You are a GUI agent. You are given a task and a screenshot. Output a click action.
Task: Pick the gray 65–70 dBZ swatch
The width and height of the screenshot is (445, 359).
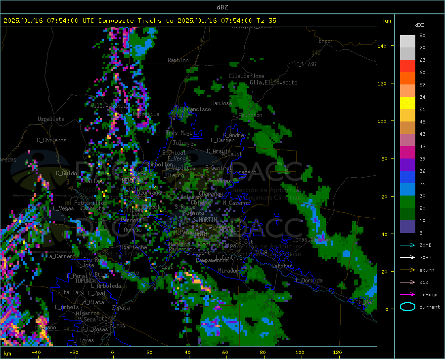pos(407,53)
